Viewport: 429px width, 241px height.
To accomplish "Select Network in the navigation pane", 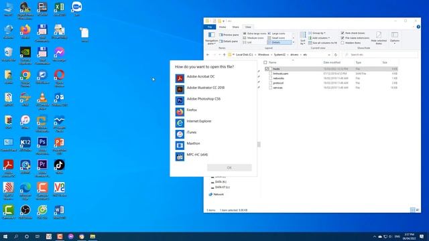I will (217, 195).
